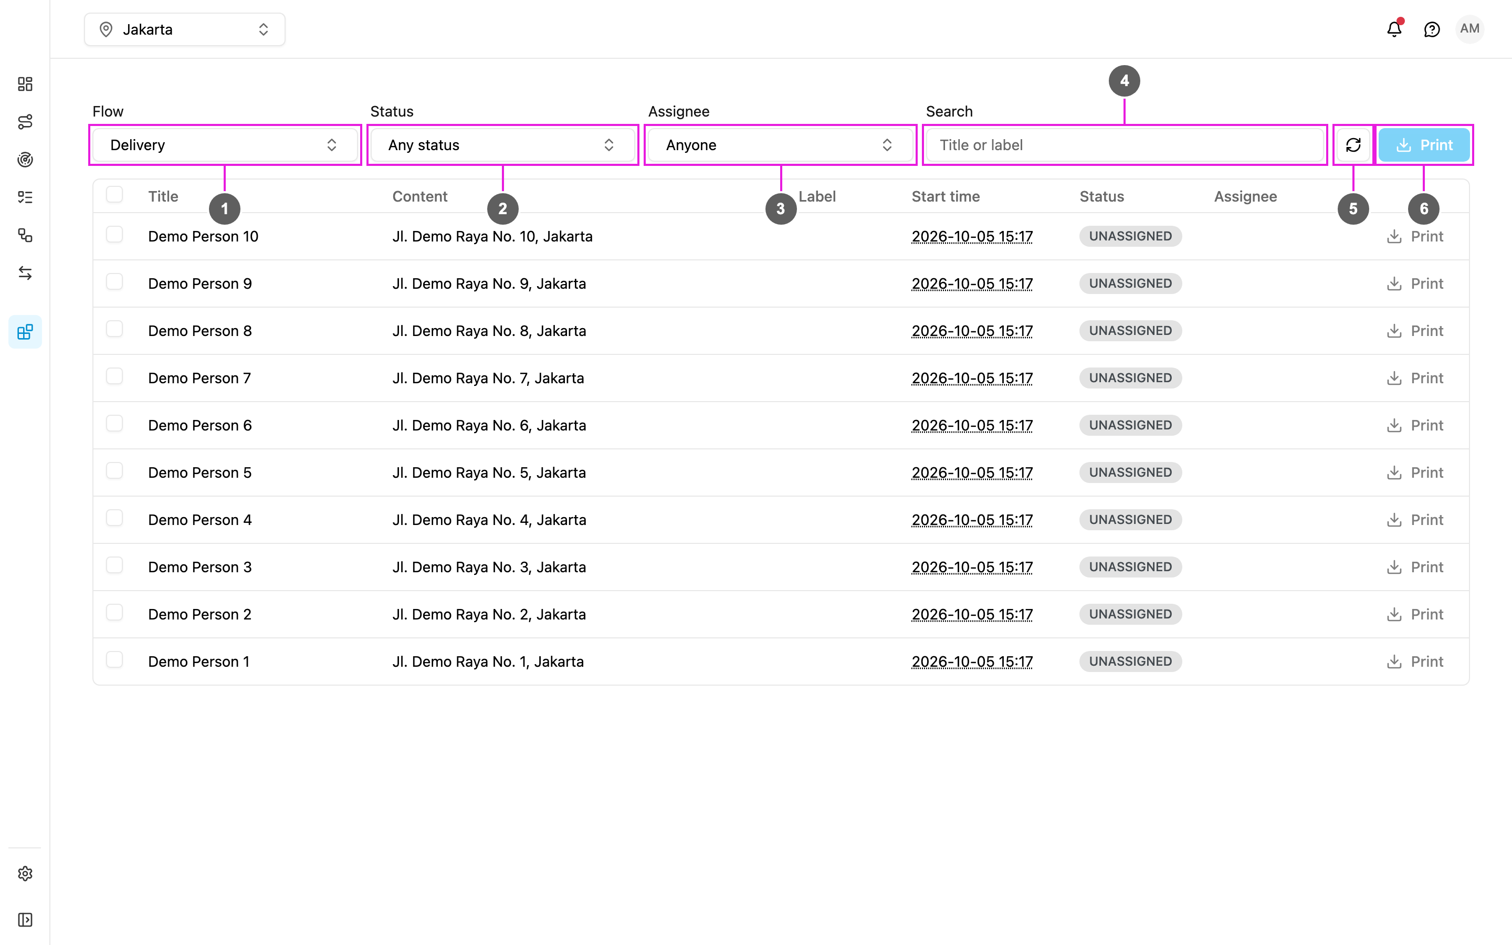Click download icon in Demo Person 3 row
Image resolution: width=1512 pixels, height=945 pixels.
(x=1394, y=567)
